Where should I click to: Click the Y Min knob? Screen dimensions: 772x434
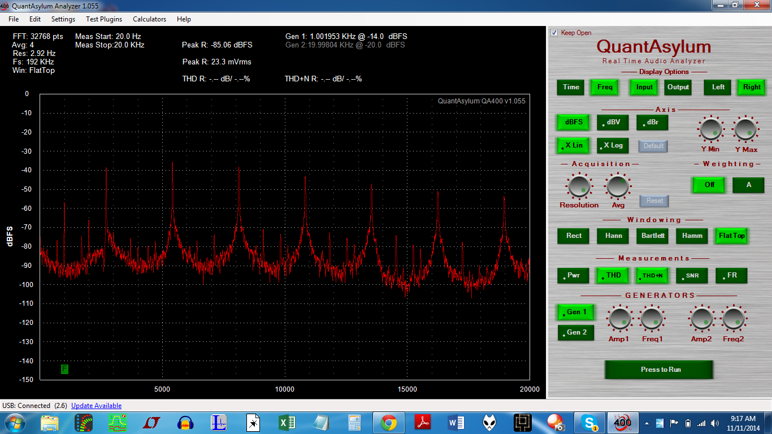(711, 129)
